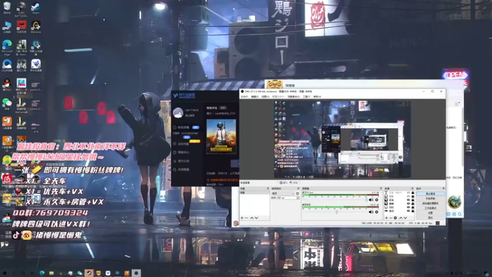The image size is (492, 277).
Task: Click the gear icon beside transition dropdown
Action: coord(298,193)
